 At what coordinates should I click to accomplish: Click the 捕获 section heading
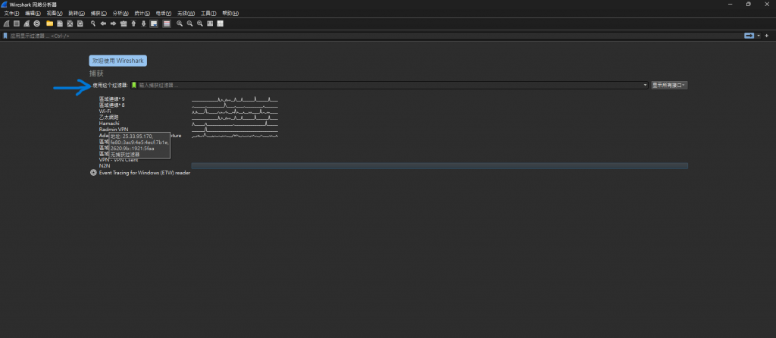pyautogui.click(x=96, y=74)
